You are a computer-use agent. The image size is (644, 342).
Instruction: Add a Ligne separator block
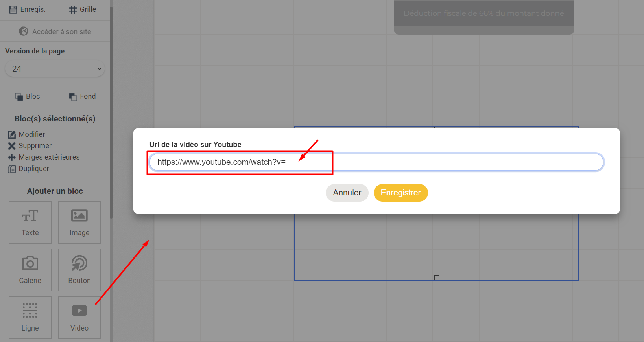pos(30,318)
